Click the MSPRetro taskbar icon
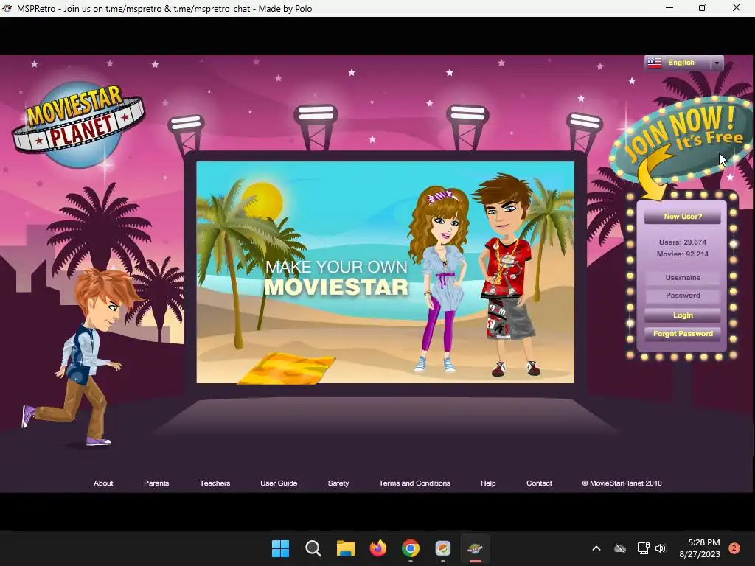The image size is (755, 566). (x=476, y=548)
